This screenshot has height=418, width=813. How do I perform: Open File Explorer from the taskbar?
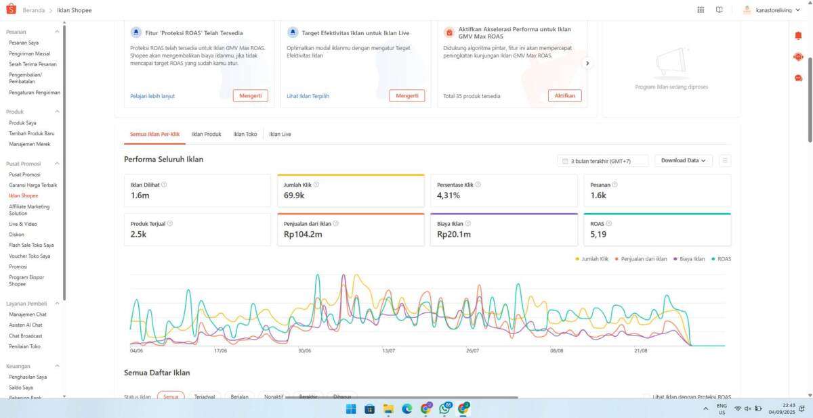coord(388,409)
